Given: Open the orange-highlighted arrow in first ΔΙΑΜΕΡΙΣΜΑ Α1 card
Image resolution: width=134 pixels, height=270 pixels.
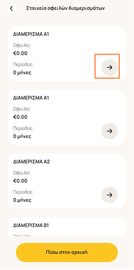Looking at the screenshot, I should pyautogui.click(x=109, y=67).
